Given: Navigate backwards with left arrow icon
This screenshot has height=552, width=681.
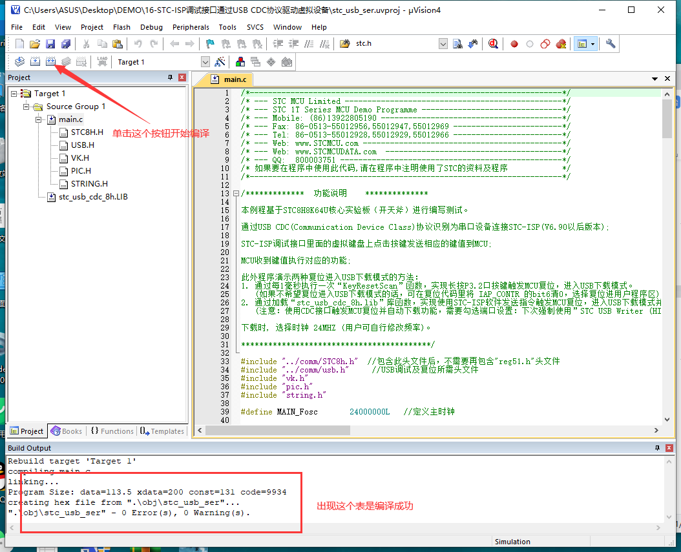Looking at the screenshot, I should [x=174, y=44].
